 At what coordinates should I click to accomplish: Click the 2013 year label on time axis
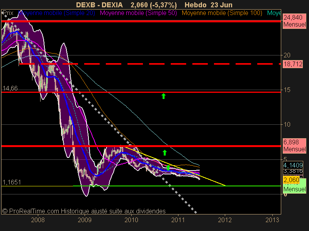tap(272, 220)
